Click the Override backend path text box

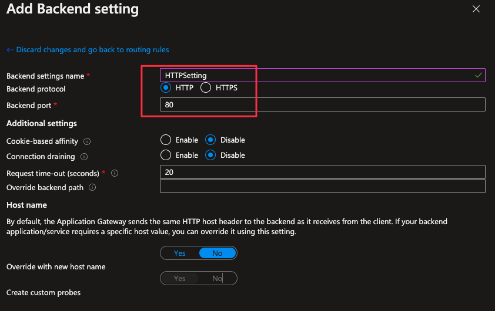pos(322,187)
